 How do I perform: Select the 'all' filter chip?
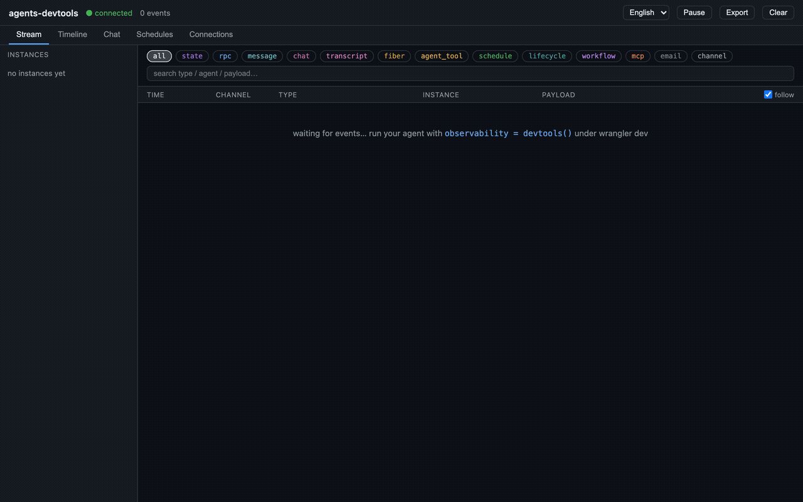click(159, 56)
